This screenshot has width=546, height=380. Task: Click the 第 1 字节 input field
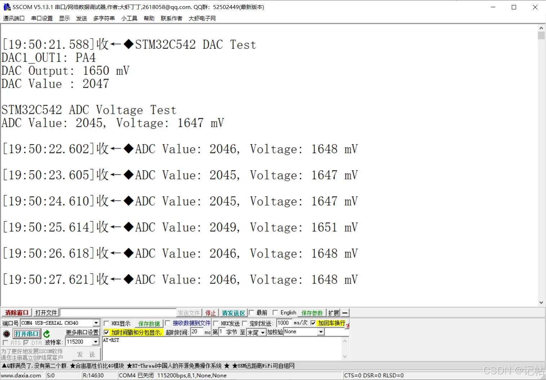point(221,332)
